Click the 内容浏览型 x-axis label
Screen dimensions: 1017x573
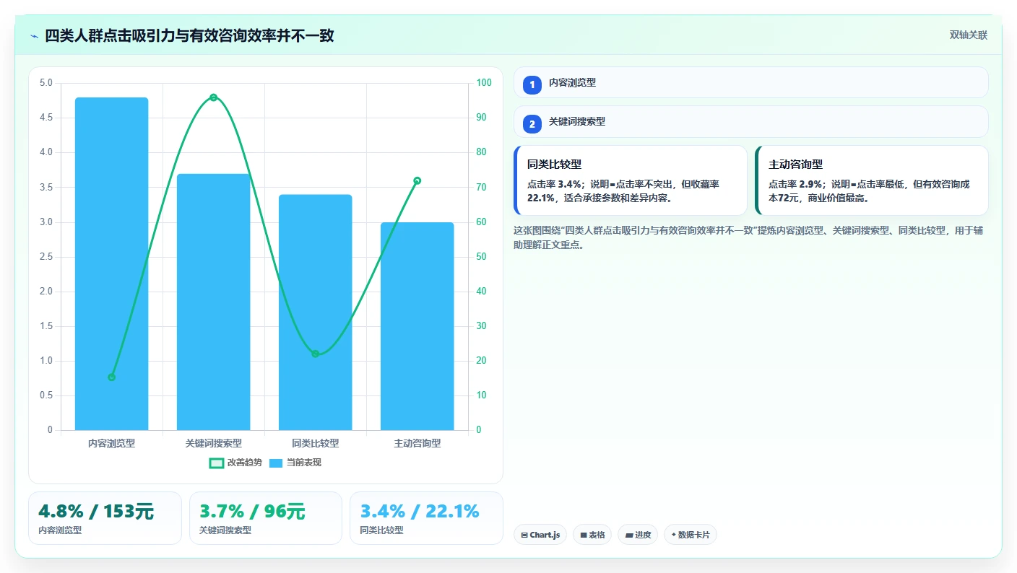pyautogui.click(x=112, y=443)
